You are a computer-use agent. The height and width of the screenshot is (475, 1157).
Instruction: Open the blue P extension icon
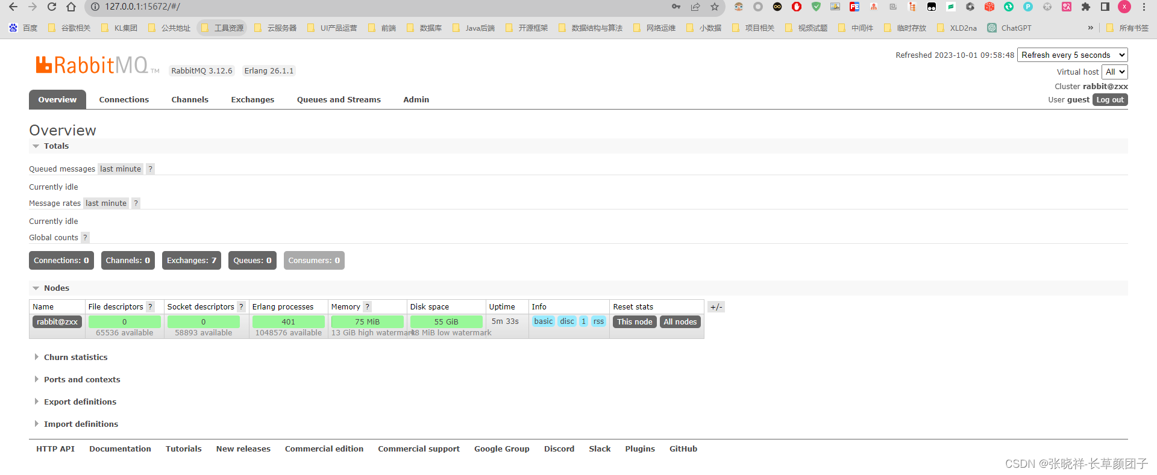(x=1028, y=7)
